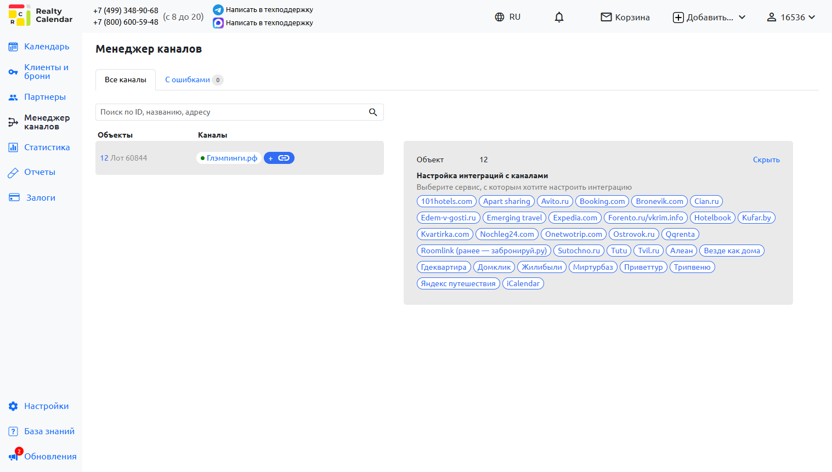Click the Realty Calendar logo
832x472 pixels.
coord(40,15)
